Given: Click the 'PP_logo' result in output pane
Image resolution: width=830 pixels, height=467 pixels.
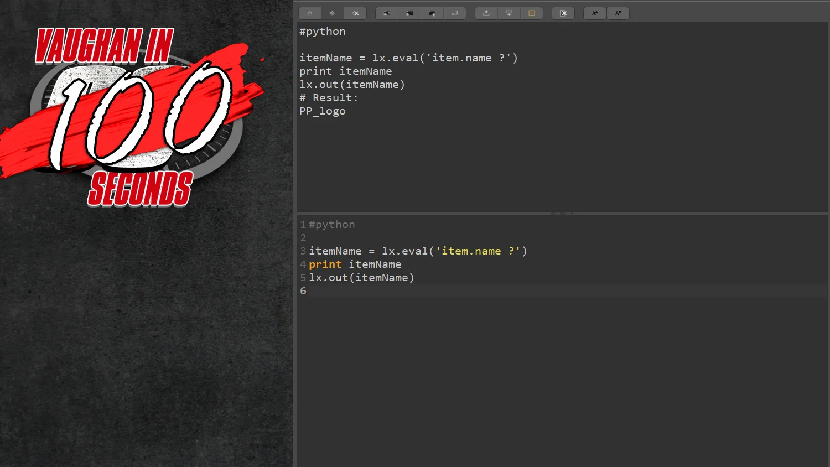Looking at the screenshot, I should tap(323, 111).
